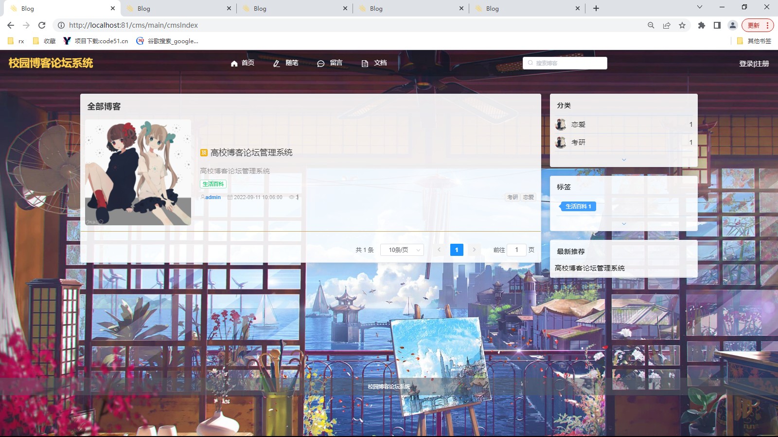Open the extensions puzzle icon
This screenshot has height=437, width=778.
pos(702,25)
